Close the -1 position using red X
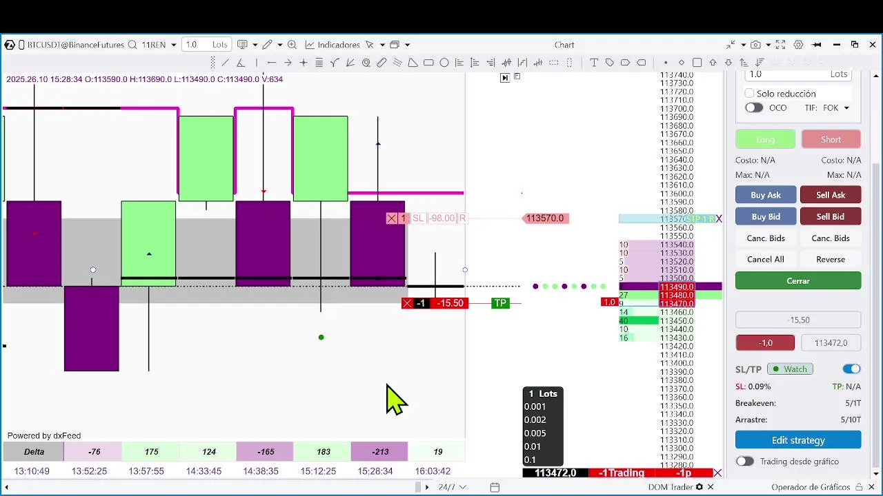The width and height of the screenshot is (883, 496). tap(407, 303)
